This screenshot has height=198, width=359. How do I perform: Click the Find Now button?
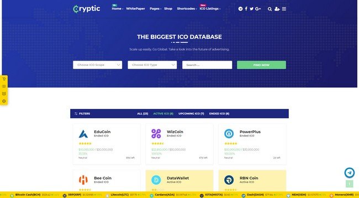[261, 65]
